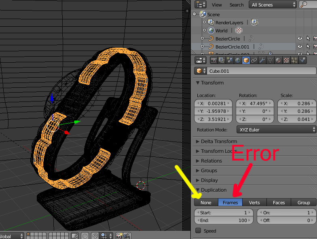
Task: Expand BezierCircle in the outliner
Action: (x=202, y=38)
